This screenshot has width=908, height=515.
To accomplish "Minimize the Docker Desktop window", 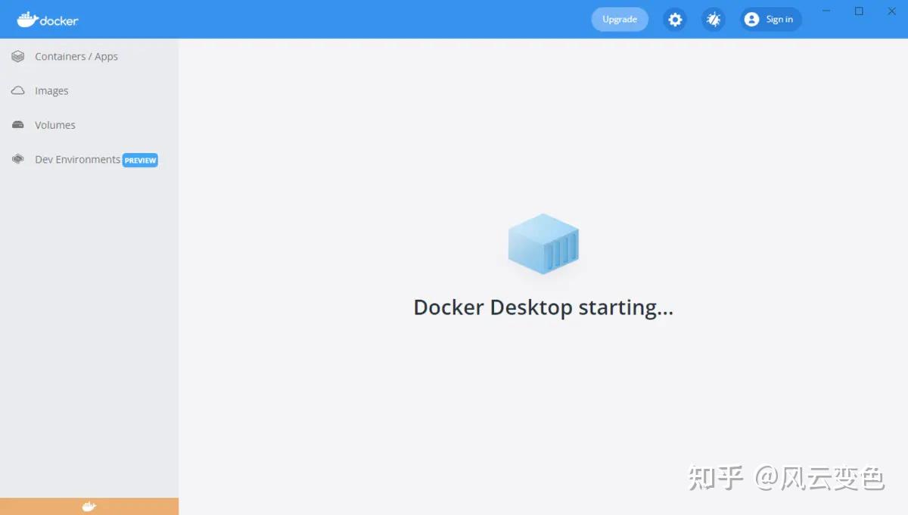I will 826,11.
